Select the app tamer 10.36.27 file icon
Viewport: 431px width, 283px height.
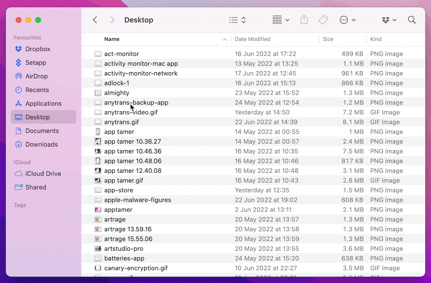(98, 141)
